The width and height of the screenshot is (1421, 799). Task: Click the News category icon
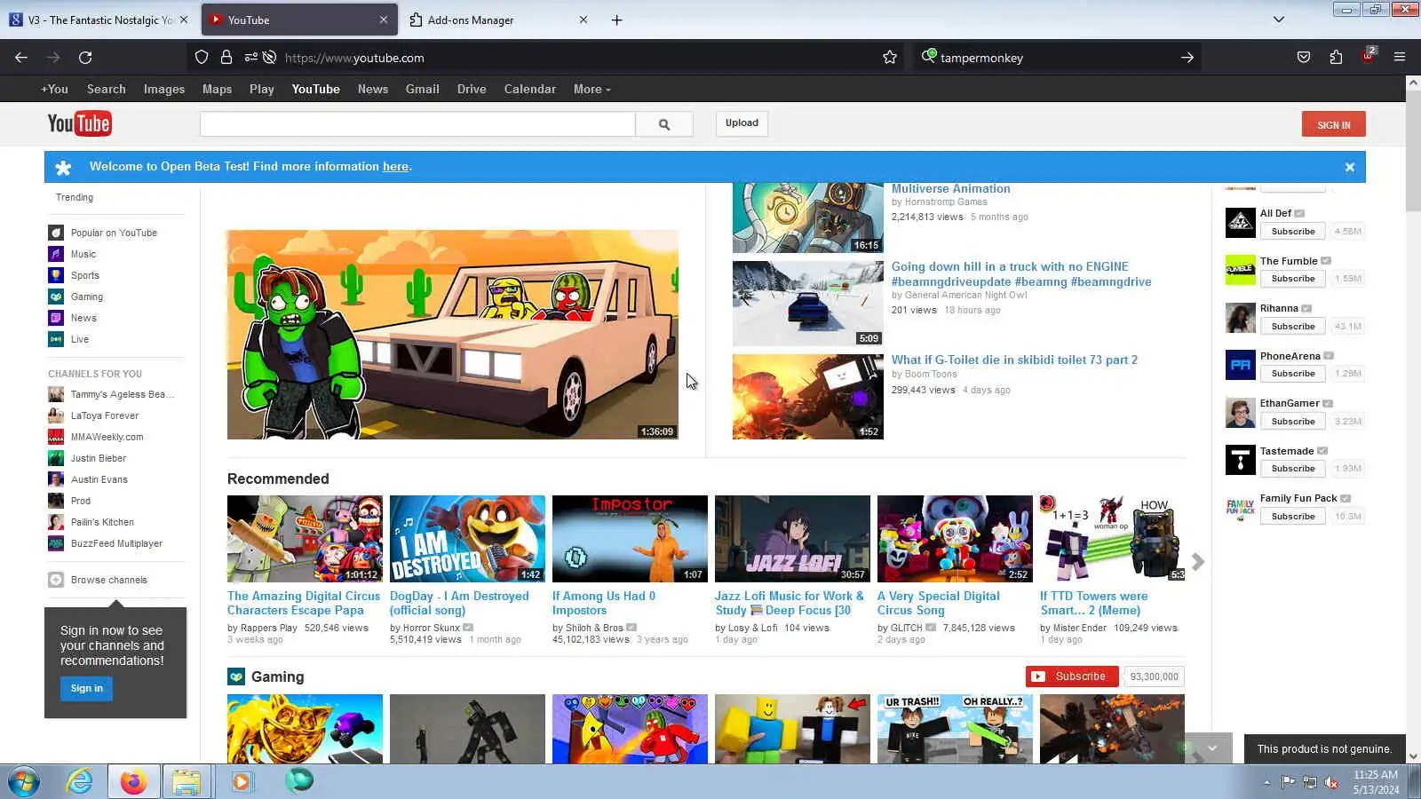click(x=56, y=318)
